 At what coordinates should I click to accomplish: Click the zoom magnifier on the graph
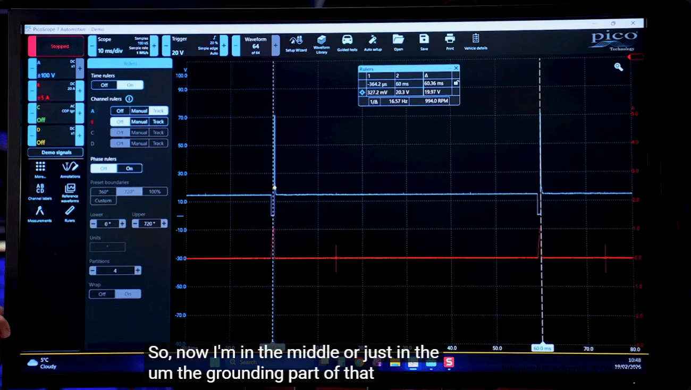[618, 67]
